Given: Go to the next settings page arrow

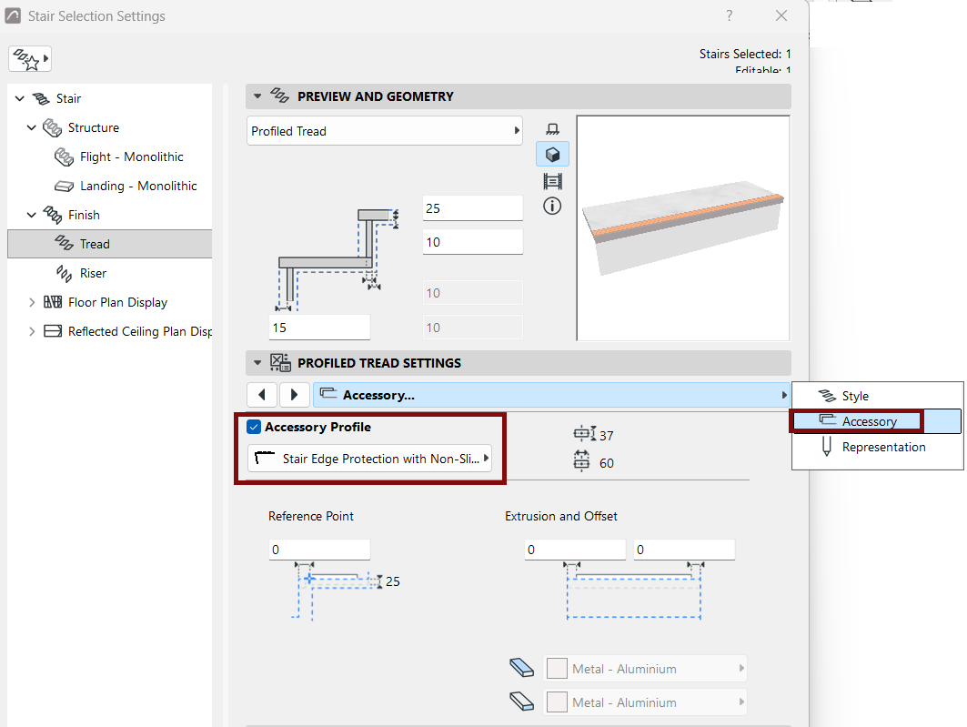Looking at the screenshot, I should (x=294, y=395).
